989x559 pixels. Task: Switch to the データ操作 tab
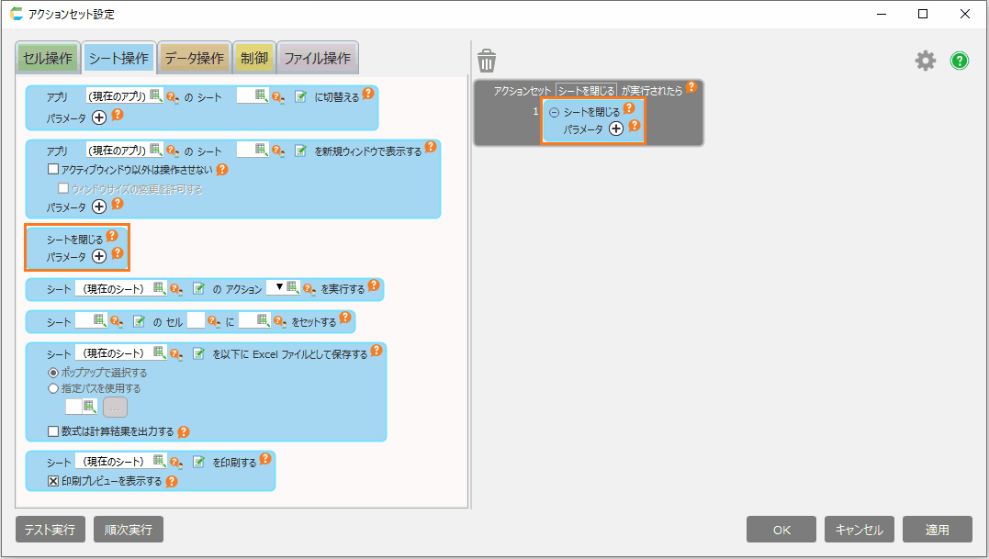coord(194,58)
